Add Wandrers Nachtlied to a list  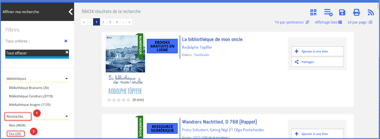coord(317,134)
